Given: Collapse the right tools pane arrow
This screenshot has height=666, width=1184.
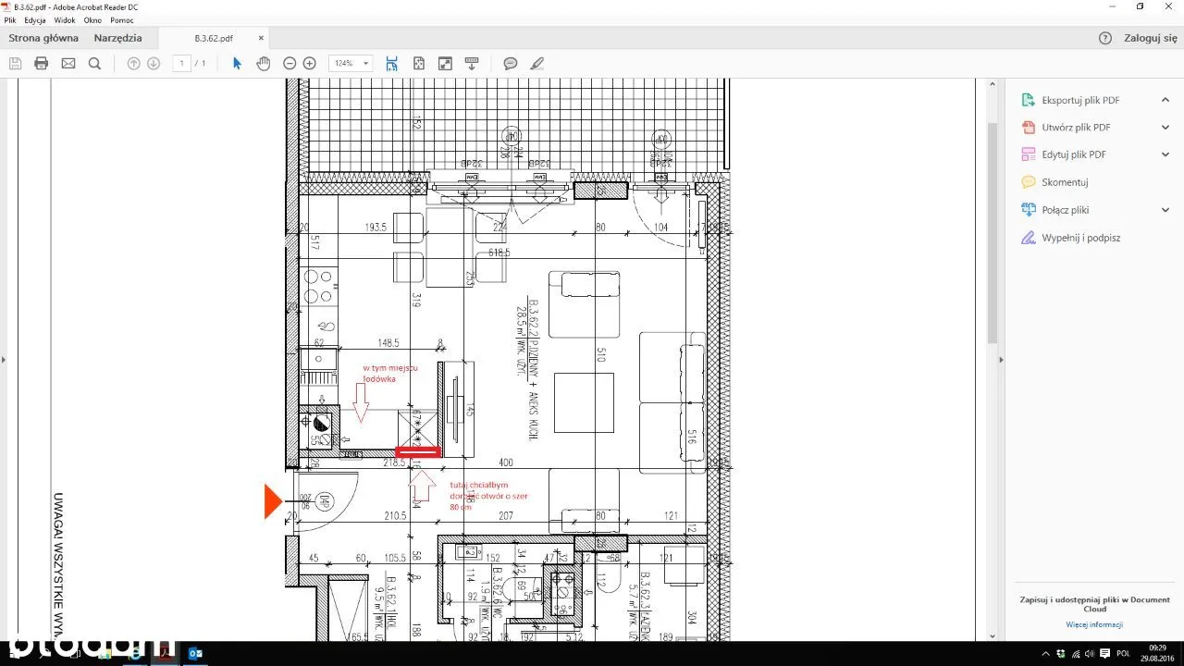Looking at the screenshot, I should click(1001, 360).
